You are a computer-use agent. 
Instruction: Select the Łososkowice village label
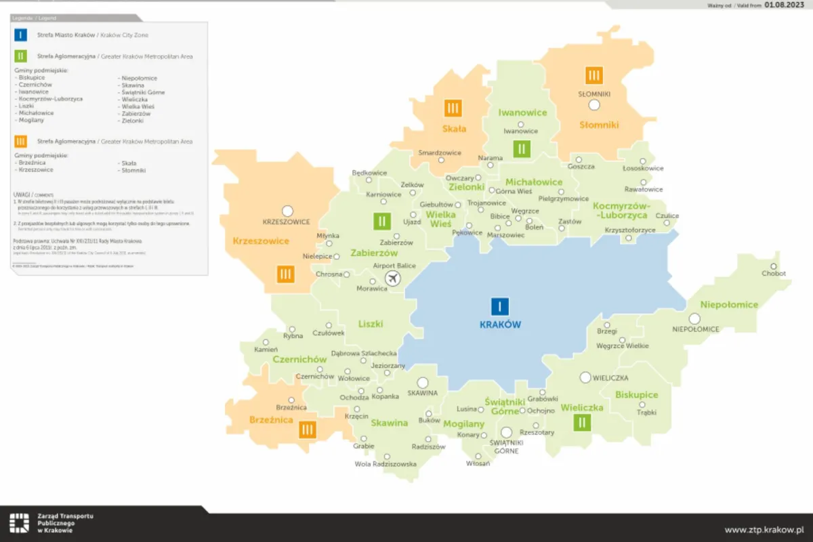(643, 168)
